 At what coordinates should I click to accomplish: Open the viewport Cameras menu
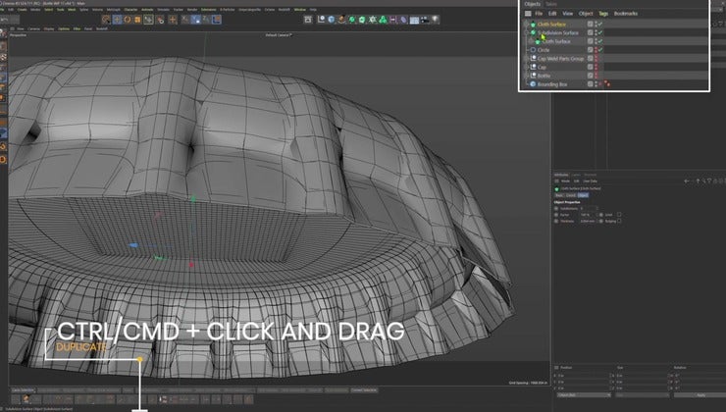point(33,28)
